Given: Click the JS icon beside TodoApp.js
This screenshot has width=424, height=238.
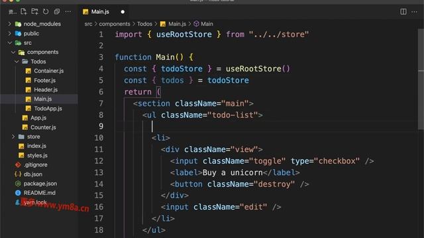Looking at the screenshot, I should 28,108.
